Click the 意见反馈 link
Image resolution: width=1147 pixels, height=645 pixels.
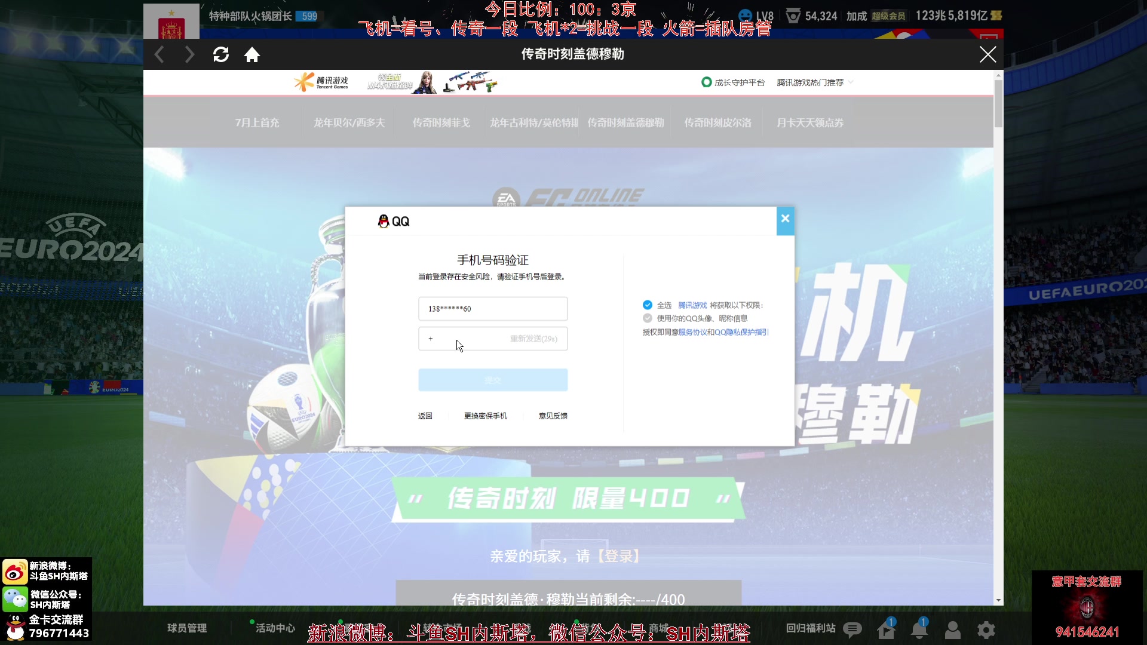click(x=553, y=416)
